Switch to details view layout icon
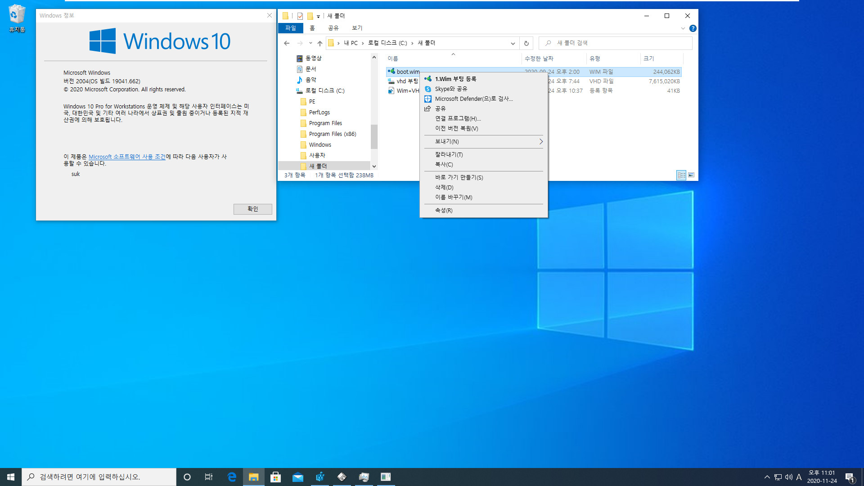 681,175
